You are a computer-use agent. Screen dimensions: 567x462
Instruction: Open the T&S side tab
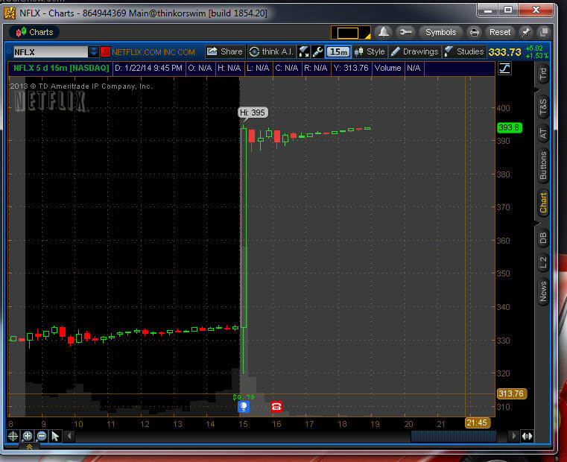pos(543,107)
